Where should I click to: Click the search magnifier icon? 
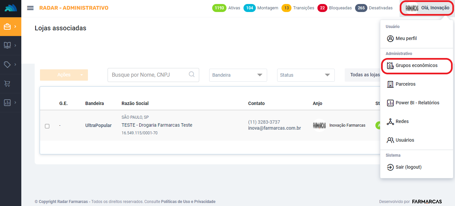coord(192,75)
